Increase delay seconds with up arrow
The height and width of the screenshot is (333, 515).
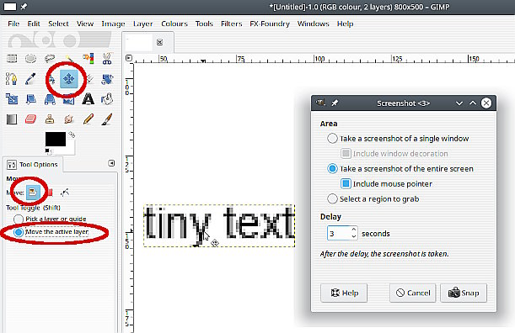pos(354,230)
